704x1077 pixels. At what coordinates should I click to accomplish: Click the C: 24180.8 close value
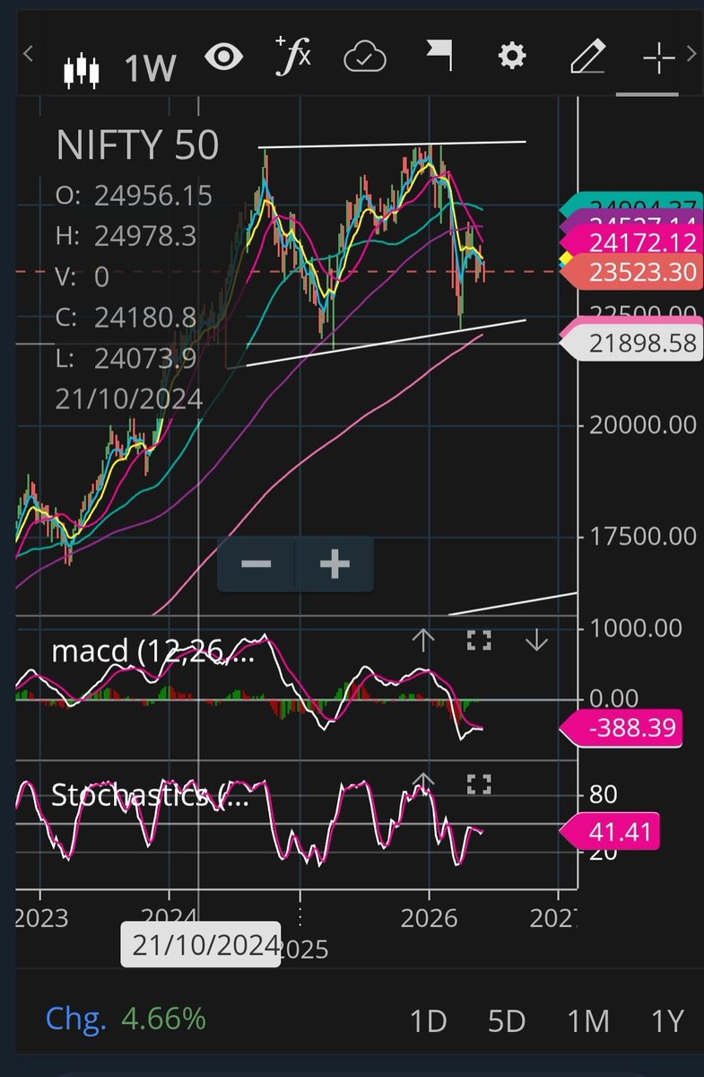126,317
